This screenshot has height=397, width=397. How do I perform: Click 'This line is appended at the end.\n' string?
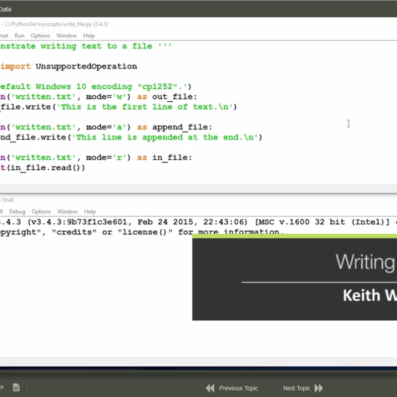(x=165, y=137)
